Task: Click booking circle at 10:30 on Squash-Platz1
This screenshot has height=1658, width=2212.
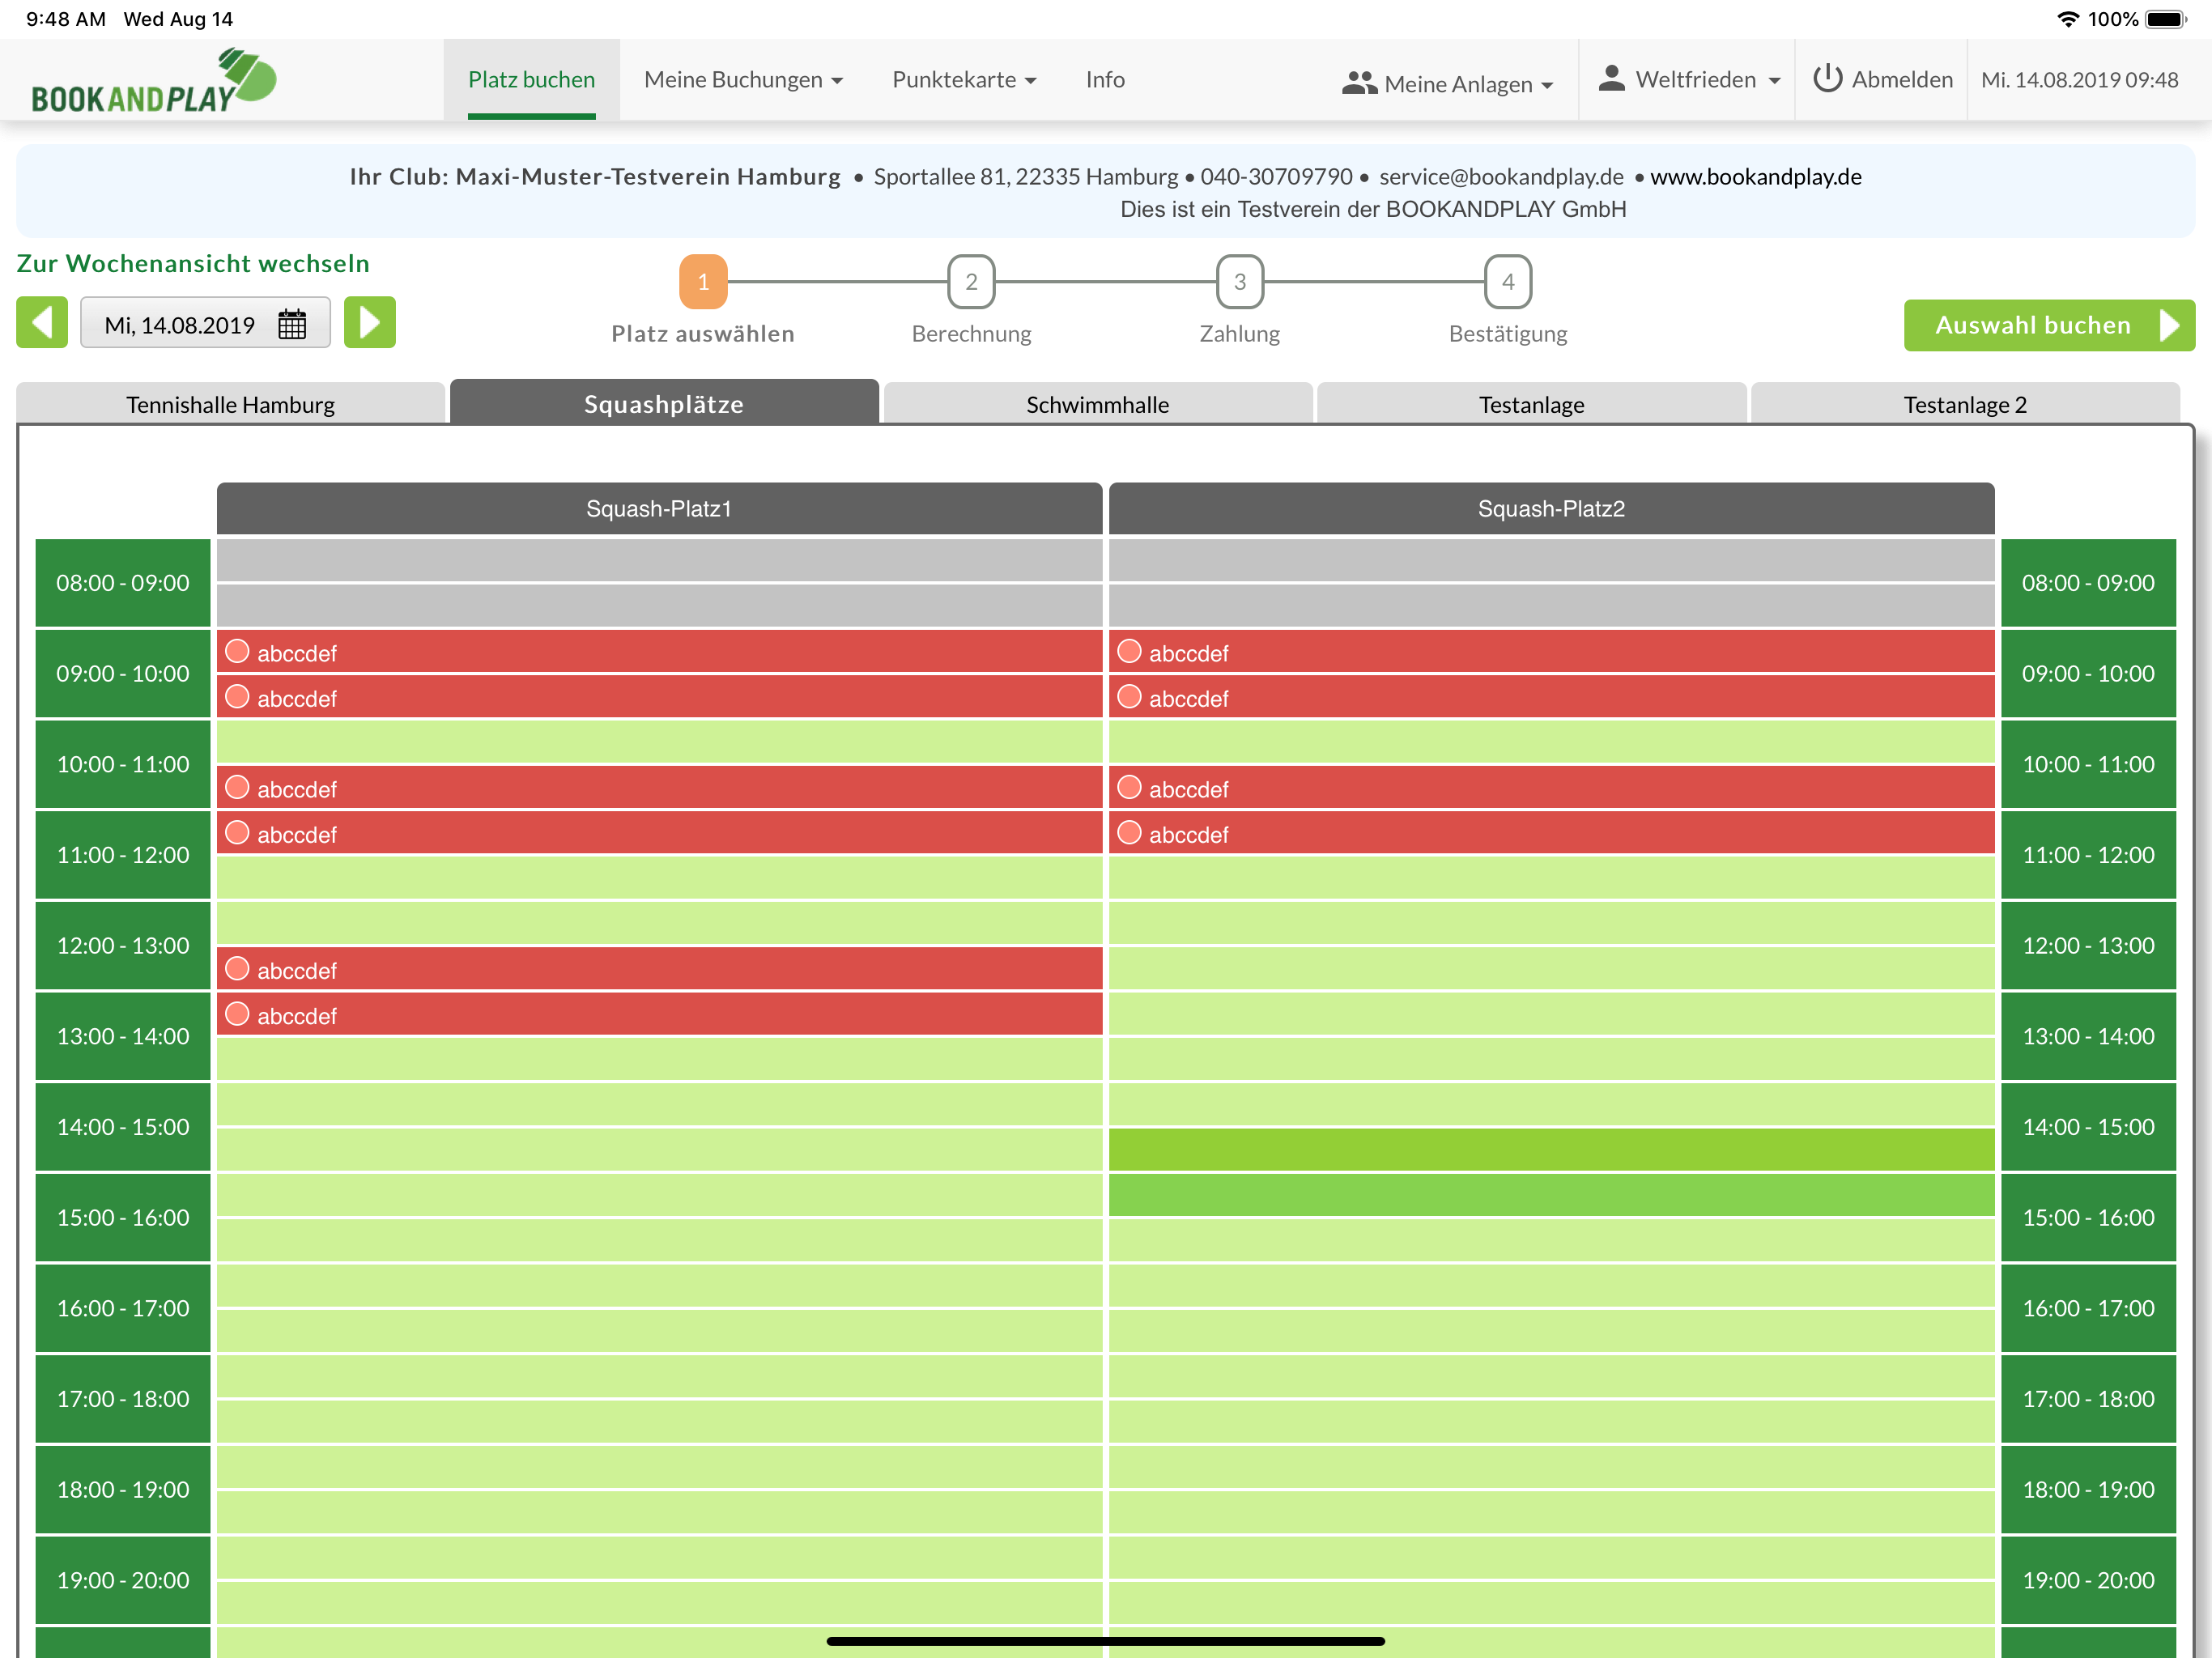Action: point(237,788)
